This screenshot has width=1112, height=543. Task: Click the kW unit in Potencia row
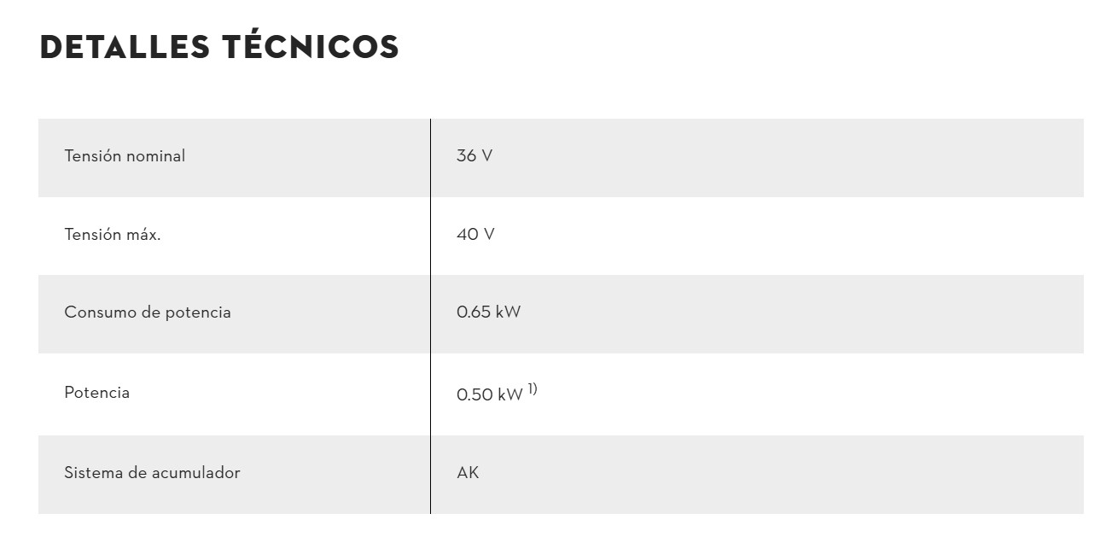coord(509,395)
